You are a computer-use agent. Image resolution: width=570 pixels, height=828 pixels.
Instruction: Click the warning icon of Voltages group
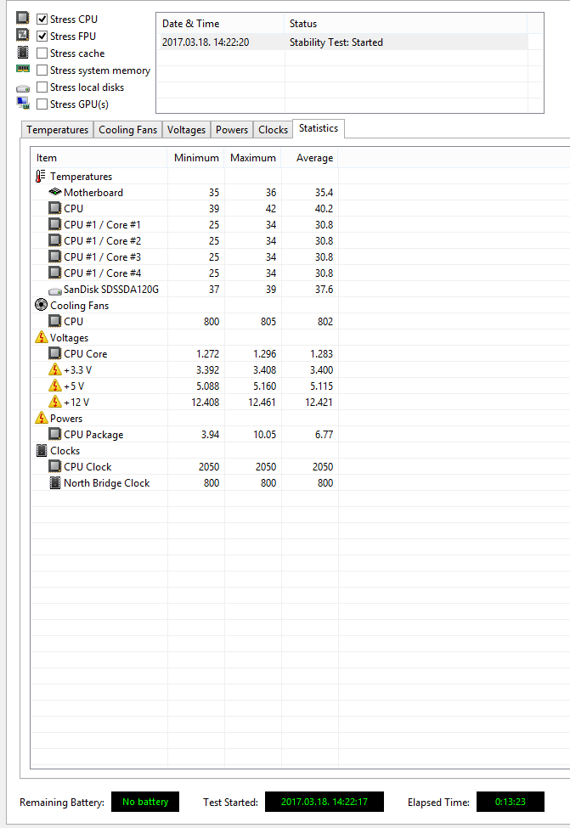click(42, 337)
